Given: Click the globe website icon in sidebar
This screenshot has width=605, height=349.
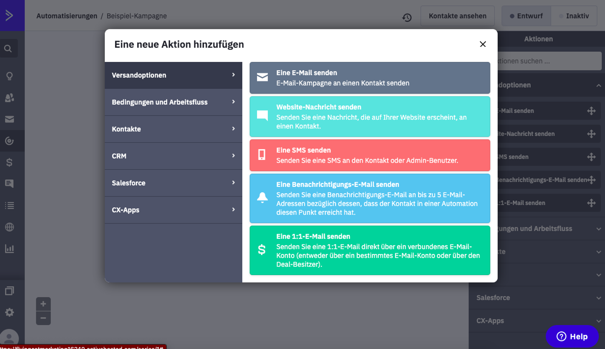Looking at the screenshot, I should click(x=9, y=227).
